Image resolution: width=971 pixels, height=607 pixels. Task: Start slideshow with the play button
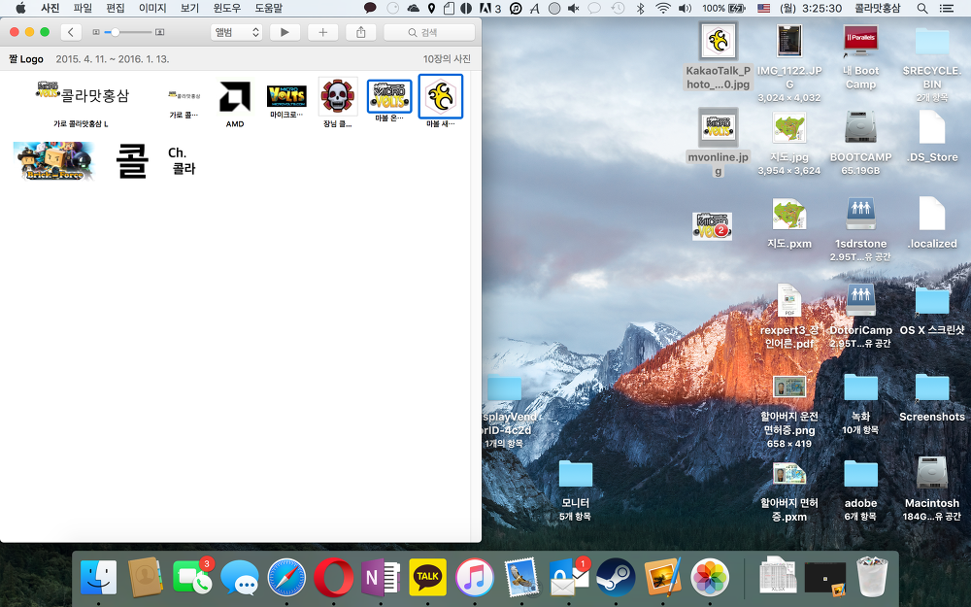coord(284,32)
